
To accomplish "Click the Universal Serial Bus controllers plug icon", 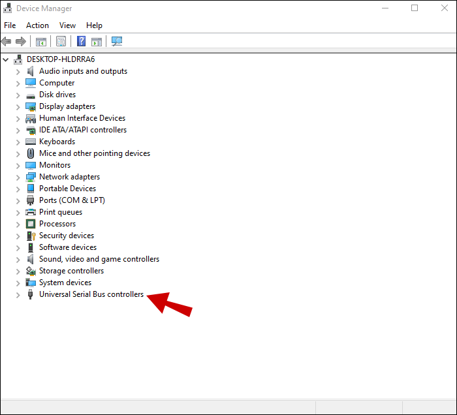I will point(30,294).
